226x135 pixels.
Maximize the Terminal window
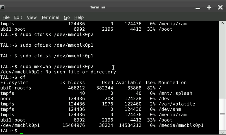pyautogui.click(x=209, y=7)
